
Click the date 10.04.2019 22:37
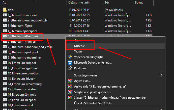tap(79, 20)
